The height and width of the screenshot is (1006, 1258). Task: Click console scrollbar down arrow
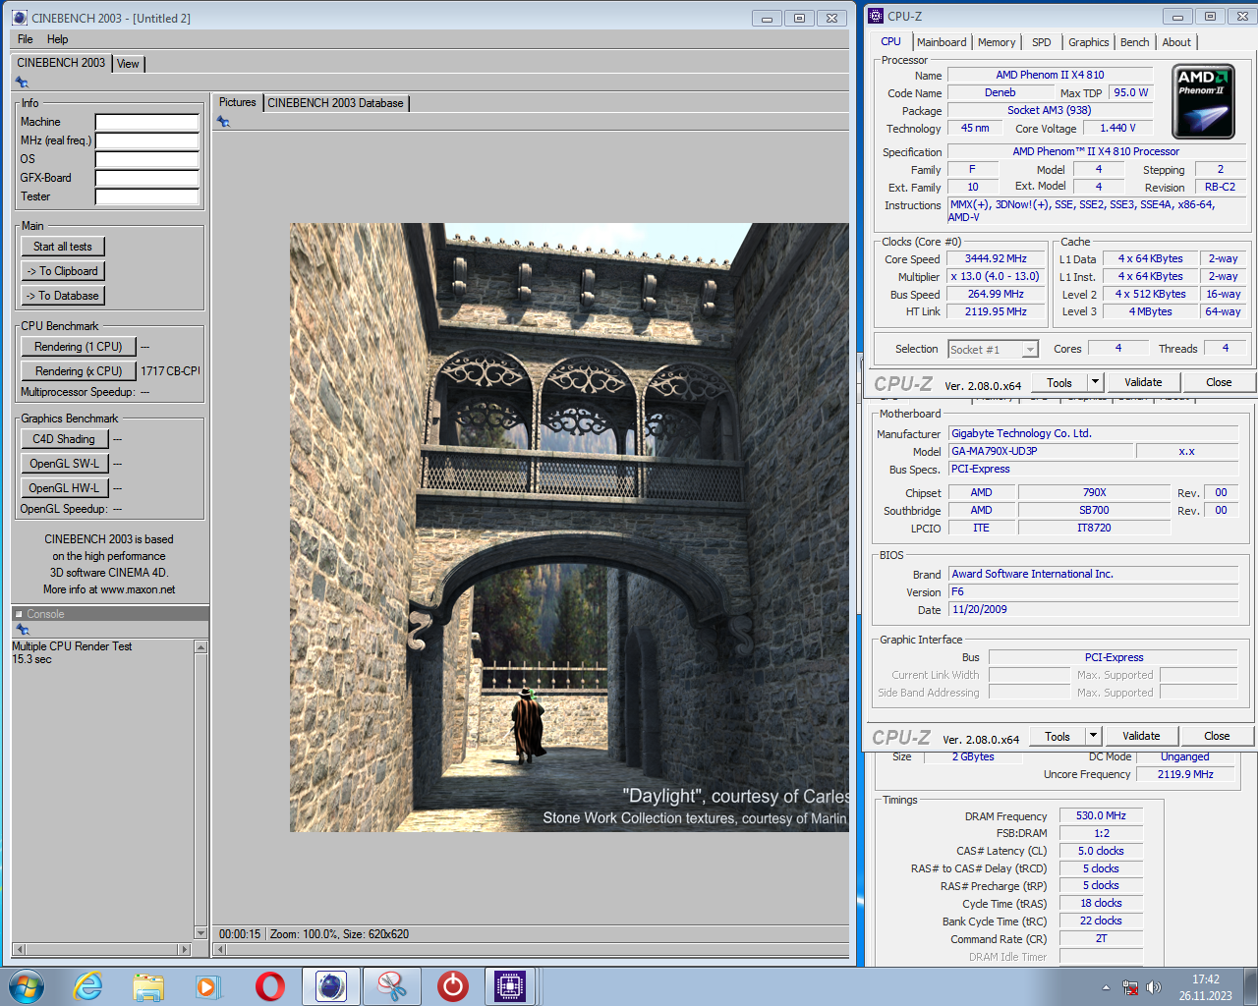[x=200, y=932]
